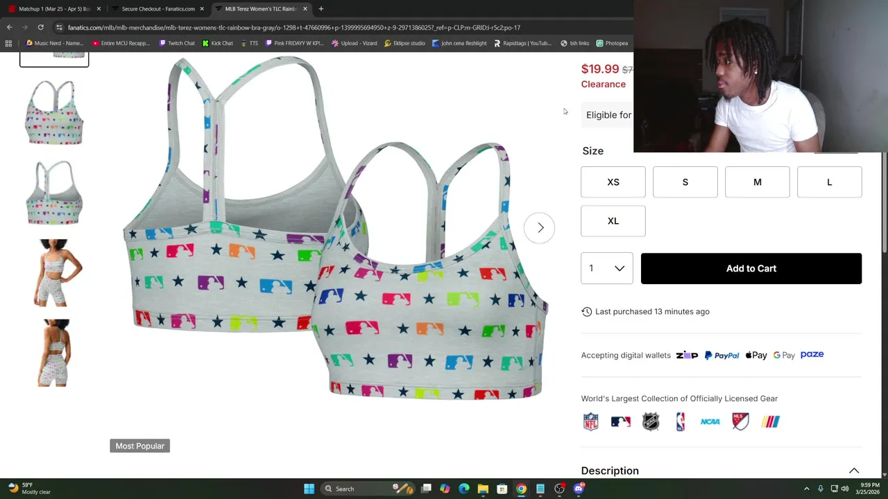Click the Google Pay logo
This screenshot has height=499, width=888.
pyautogui.click(x=784, y=355)
